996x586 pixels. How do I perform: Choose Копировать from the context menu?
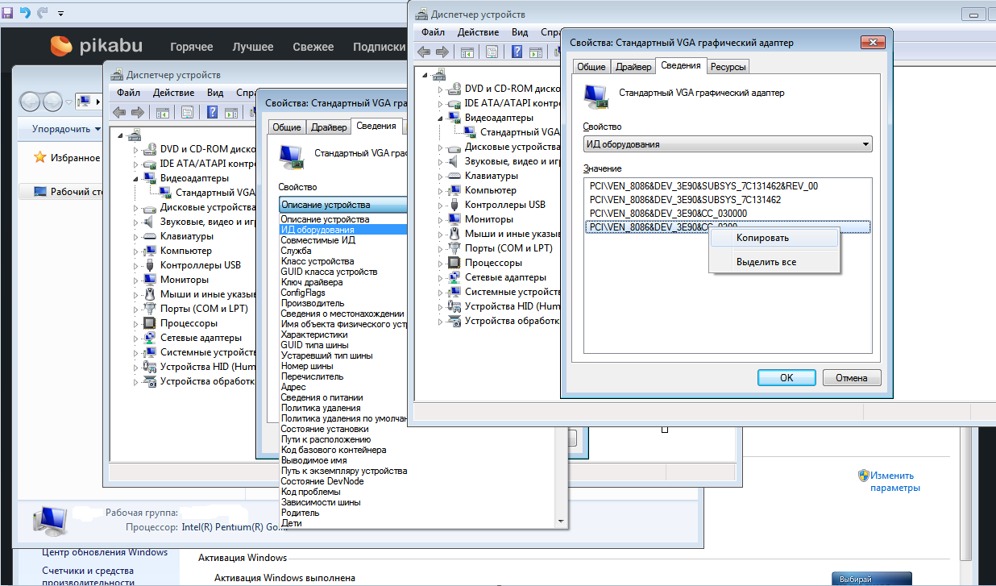762,238
